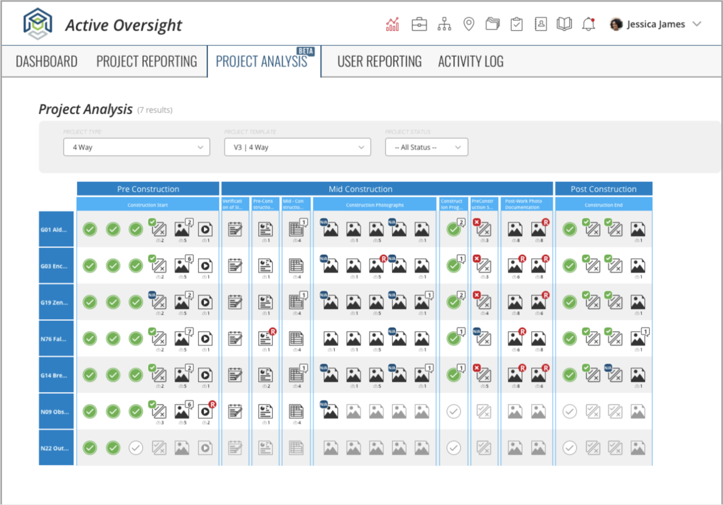Screen dimensions: 723x505
Task: Click the unchecked third checkmark in N22 row
Action: click(x=135, y=448)
